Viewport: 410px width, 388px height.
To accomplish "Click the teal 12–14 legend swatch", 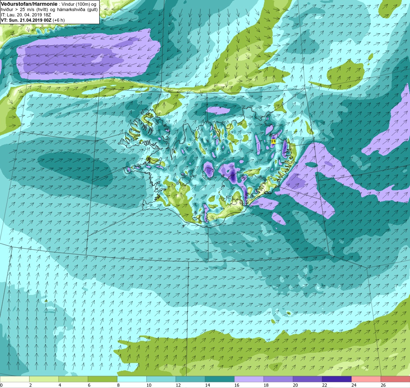I will pyautogui.click(x=190, y=379).
